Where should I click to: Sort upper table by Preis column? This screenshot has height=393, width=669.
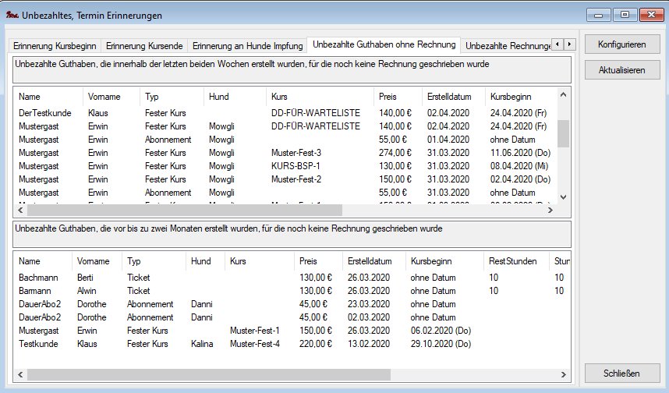(x=388, y=97)
